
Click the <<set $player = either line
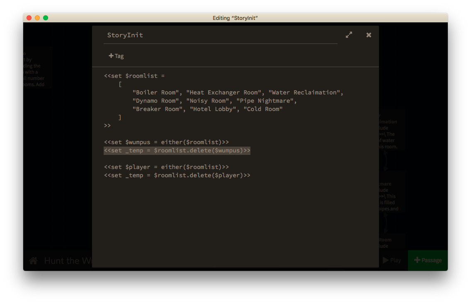coord(166,167)
